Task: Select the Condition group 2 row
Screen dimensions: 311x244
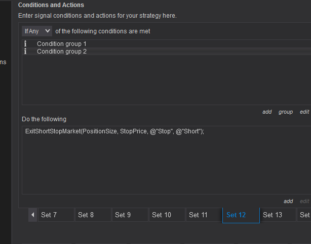Action: point(62,52)
